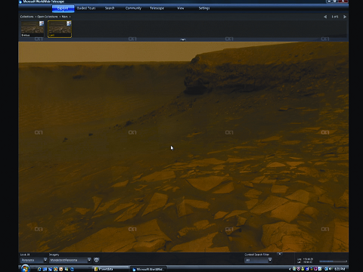Collapse the context search panel arrow
This screenshot has height=272, width=363.
coord(280,254)
